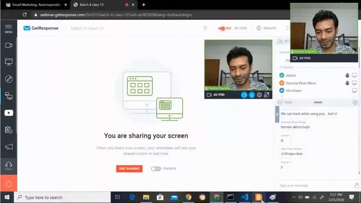This screenshot has height=203, width=361.
Task: Open Visual Studio Code from taskbar
Action: pyautogui.click(x=244, y=197)
